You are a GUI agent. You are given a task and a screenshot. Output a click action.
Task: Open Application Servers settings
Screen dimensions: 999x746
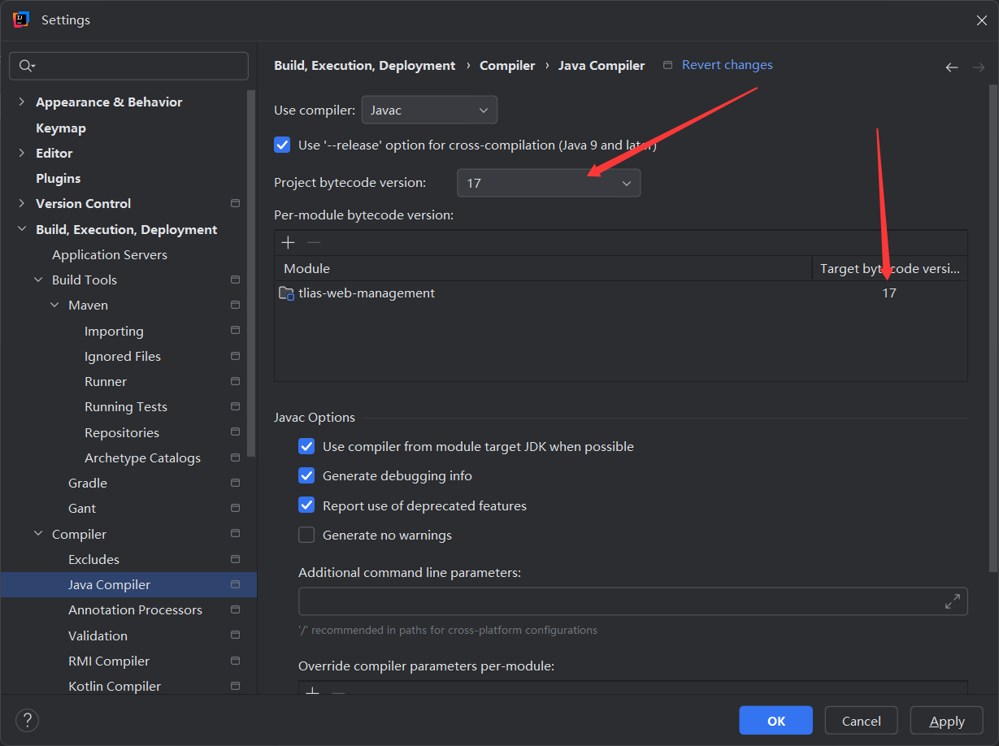(110, 254)
